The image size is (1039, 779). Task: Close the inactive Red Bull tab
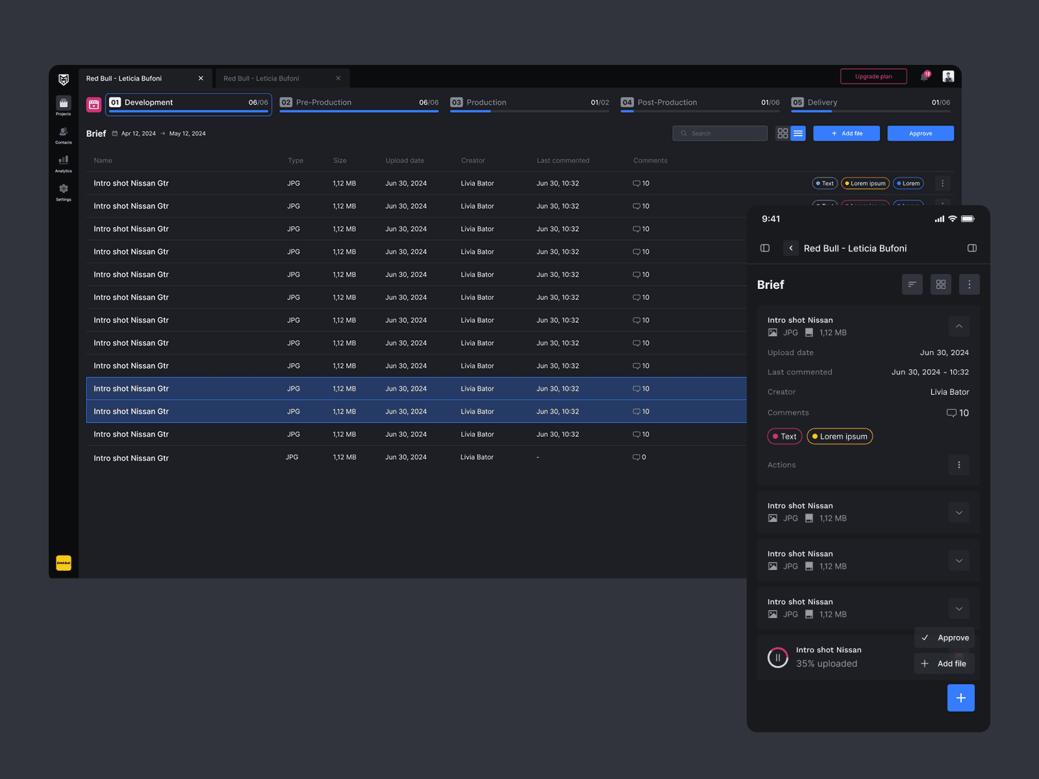point(338,79)
